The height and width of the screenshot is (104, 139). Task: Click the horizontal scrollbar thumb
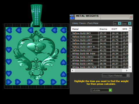pyautogui.click(x=98, y=70)
